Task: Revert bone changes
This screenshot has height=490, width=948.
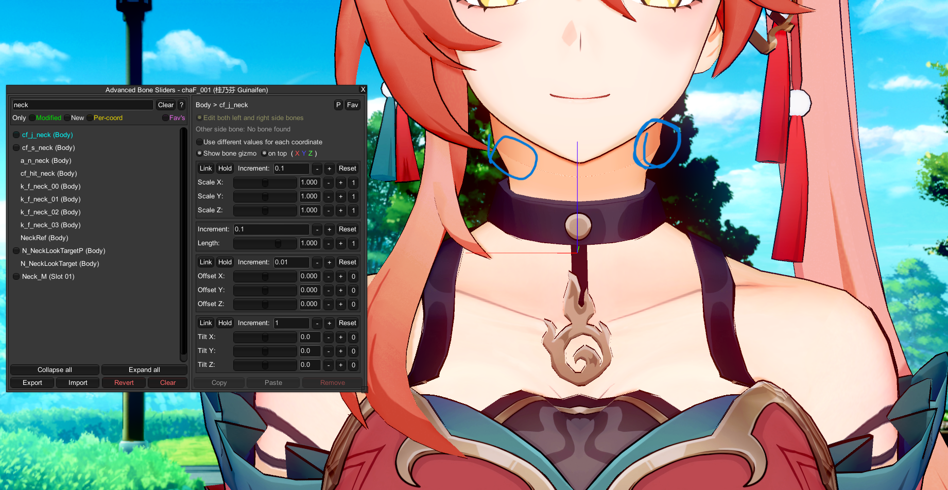Action: pyautogui.click(x=124, y=383)
